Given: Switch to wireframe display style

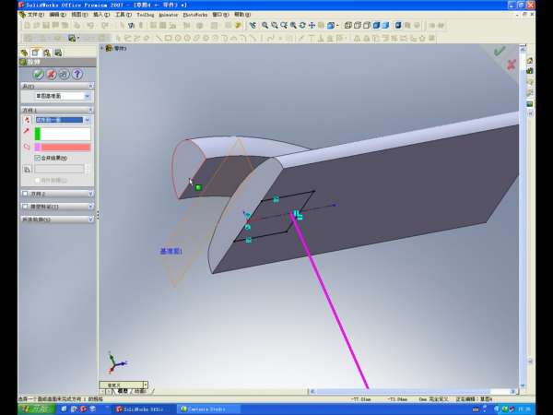Looking at the screenshot, I should point(348,26).
